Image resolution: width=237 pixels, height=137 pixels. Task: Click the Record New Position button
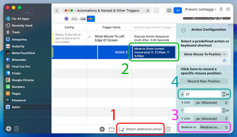pos(204,81)
